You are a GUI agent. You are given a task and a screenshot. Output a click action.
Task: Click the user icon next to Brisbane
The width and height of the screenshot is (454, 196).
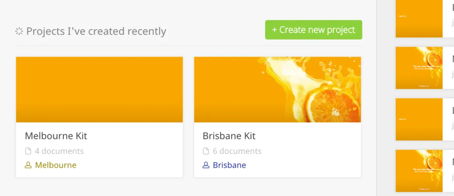[x=206, y=165]
